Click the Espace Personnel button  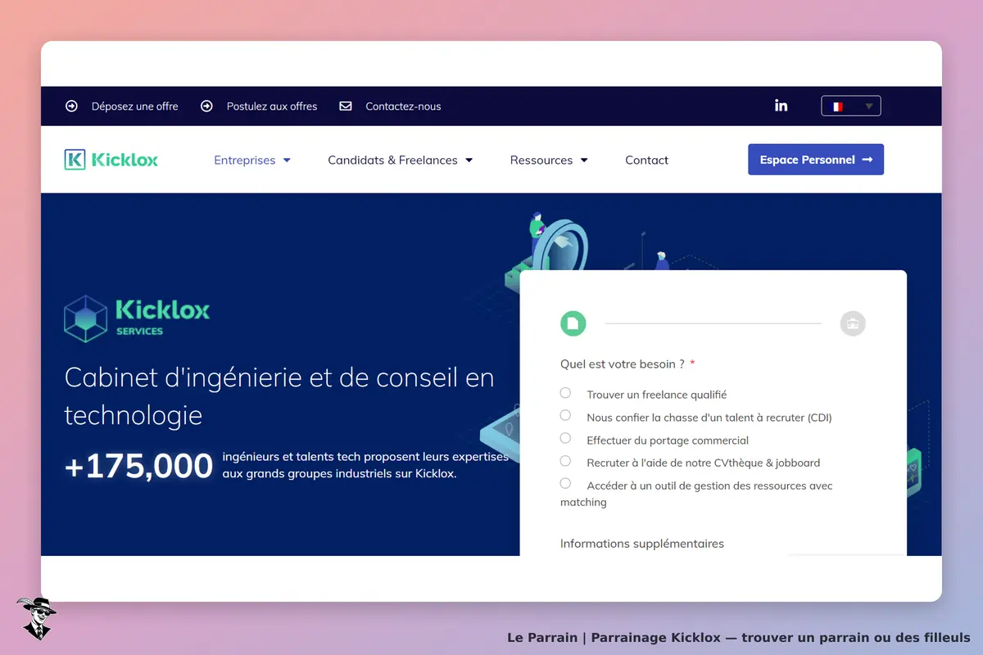pyautogui.click(x=816, y=160)
